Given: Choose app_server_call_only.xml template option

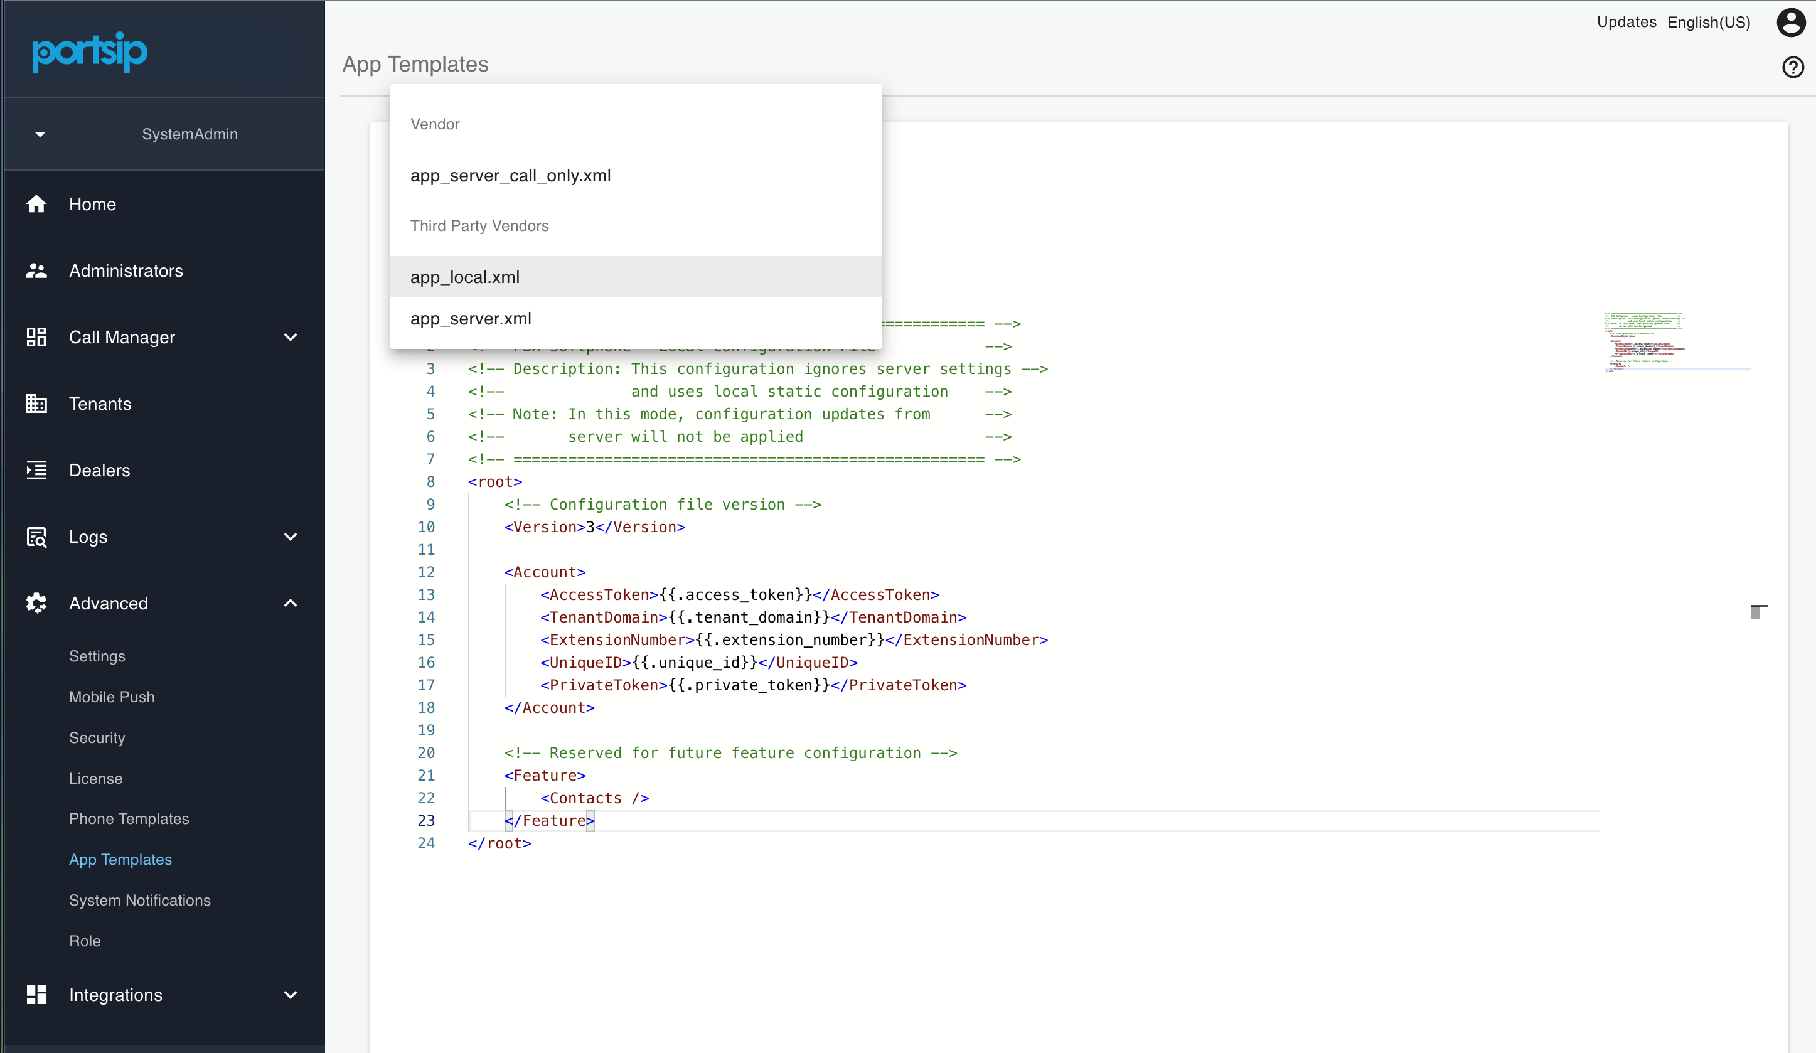Looking at the screenshot, I should click(x=510, y=176).
